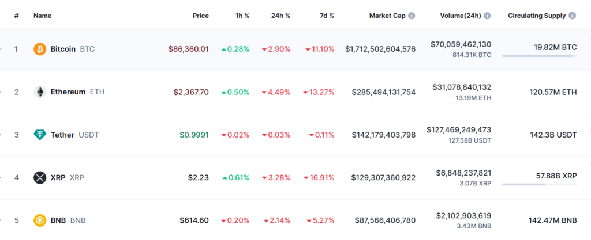Sort by the 7d % column header
The width and height of the screenshot is (591, 240).
326,16
